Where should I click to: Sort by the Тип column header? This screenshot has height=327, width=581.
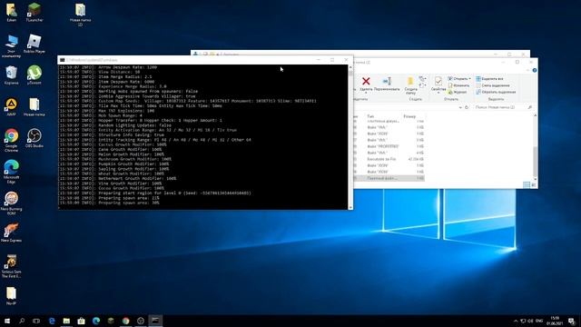tap(370, 116)
